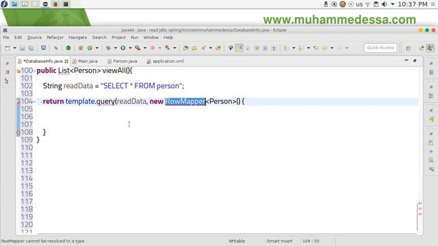This screenshot has width=438, height=246.
Task: Toggle Show Whitespace Characters
Action: coord(274,48)
